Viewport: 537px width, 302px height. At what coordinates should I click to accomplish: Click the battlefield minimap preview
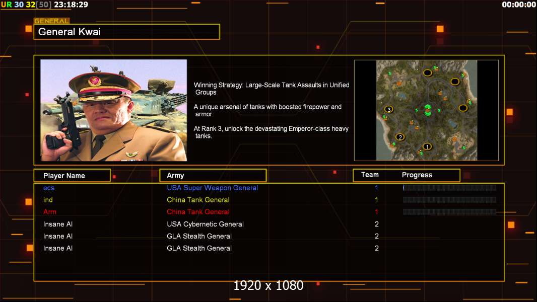click(426, 110)
